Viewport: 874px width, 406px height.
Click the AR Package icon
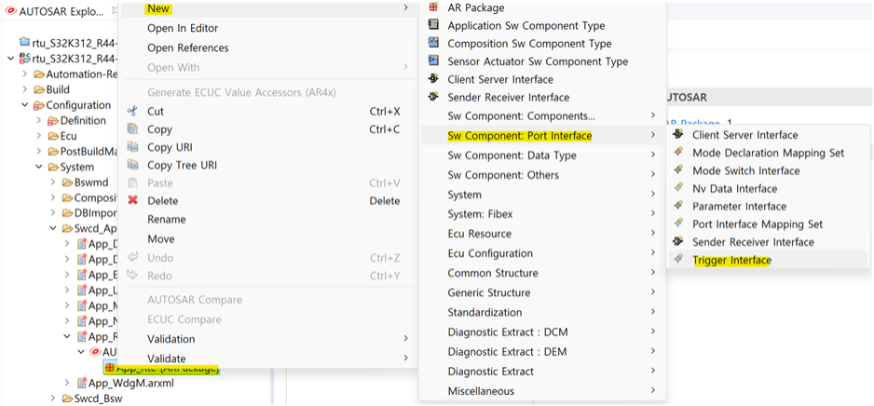click(433, 7)
